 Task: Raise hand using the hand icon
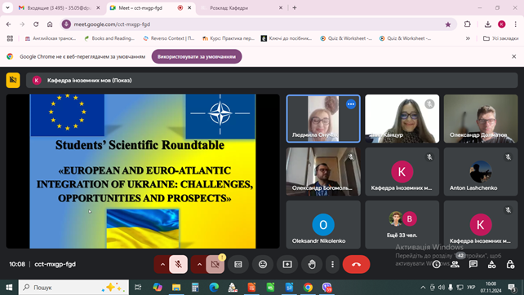click(x=312, y=264)
